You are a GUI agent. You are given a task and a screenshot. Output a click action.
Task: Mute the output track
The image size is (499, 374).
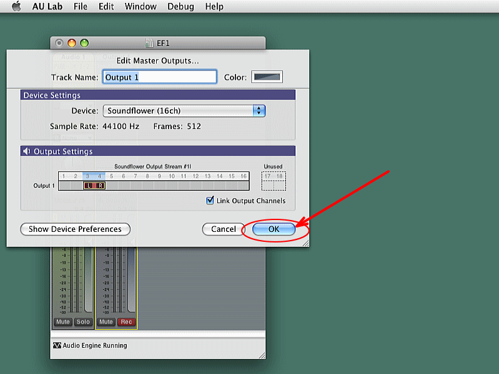106,322
